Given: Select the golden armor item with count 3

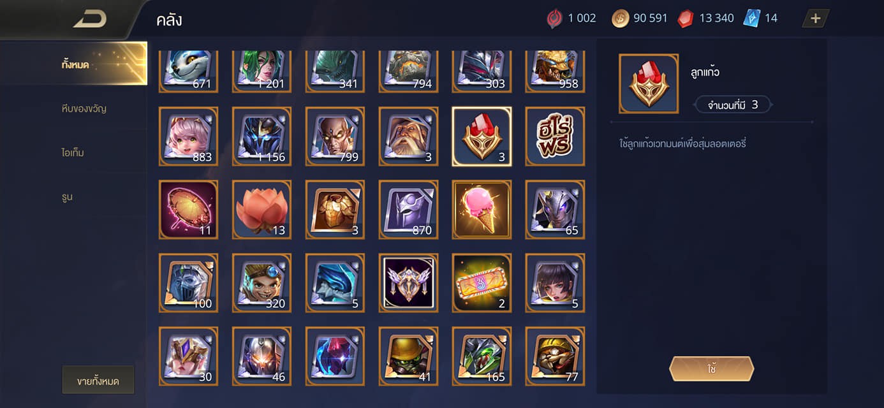Looking at the screenshot, I should tap(335, 210).
